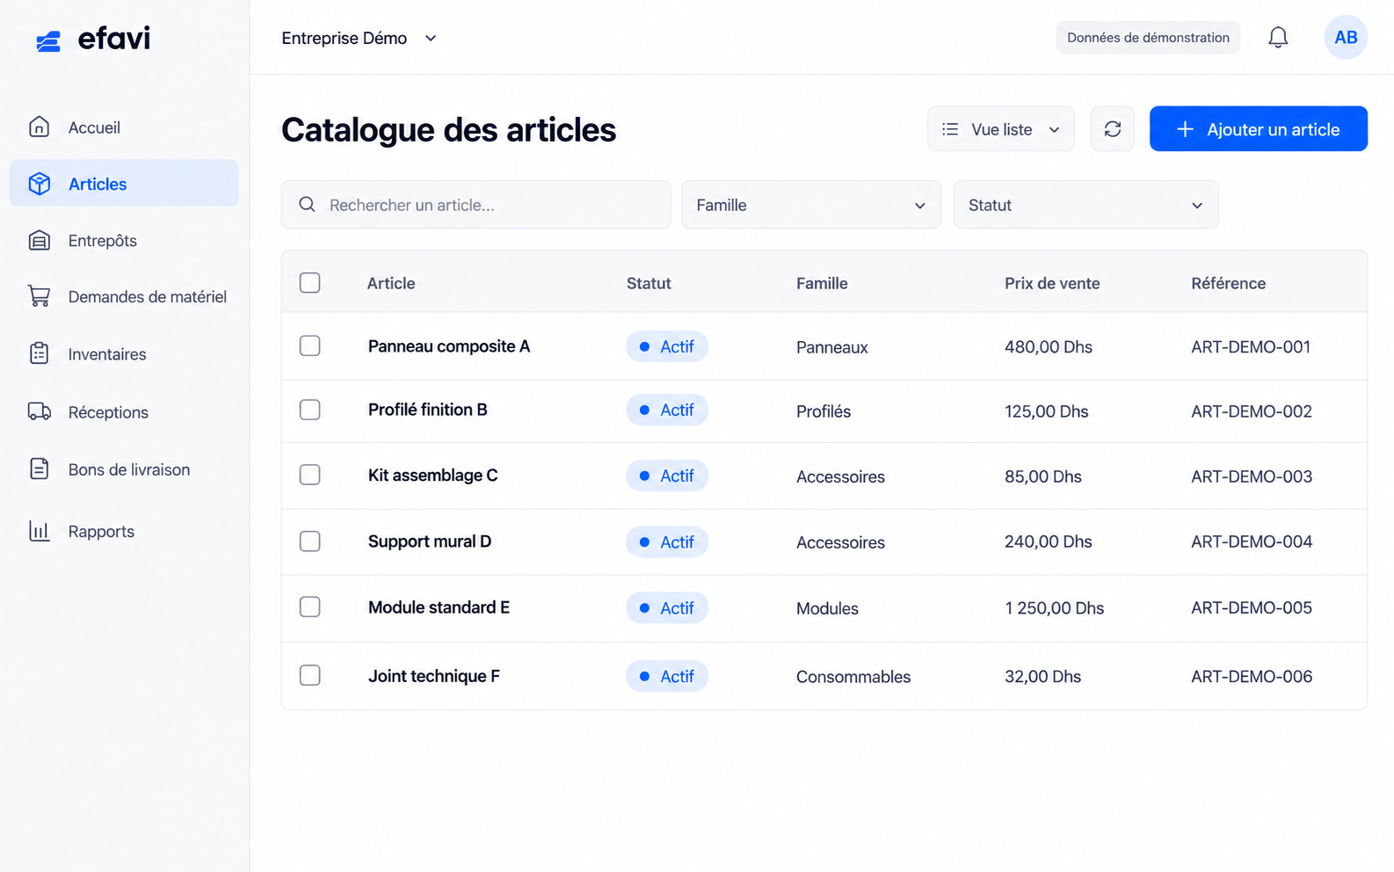Click price 1 250,00 Dhs
Screen dimensions: 1394x872
point(1054,608)
